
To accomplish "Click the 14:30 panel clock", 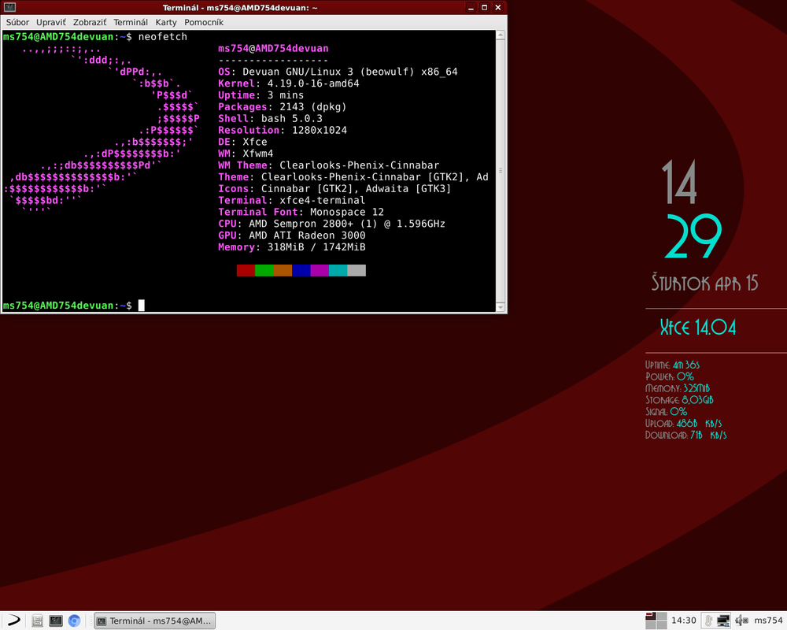I will [x=684, y=621].
